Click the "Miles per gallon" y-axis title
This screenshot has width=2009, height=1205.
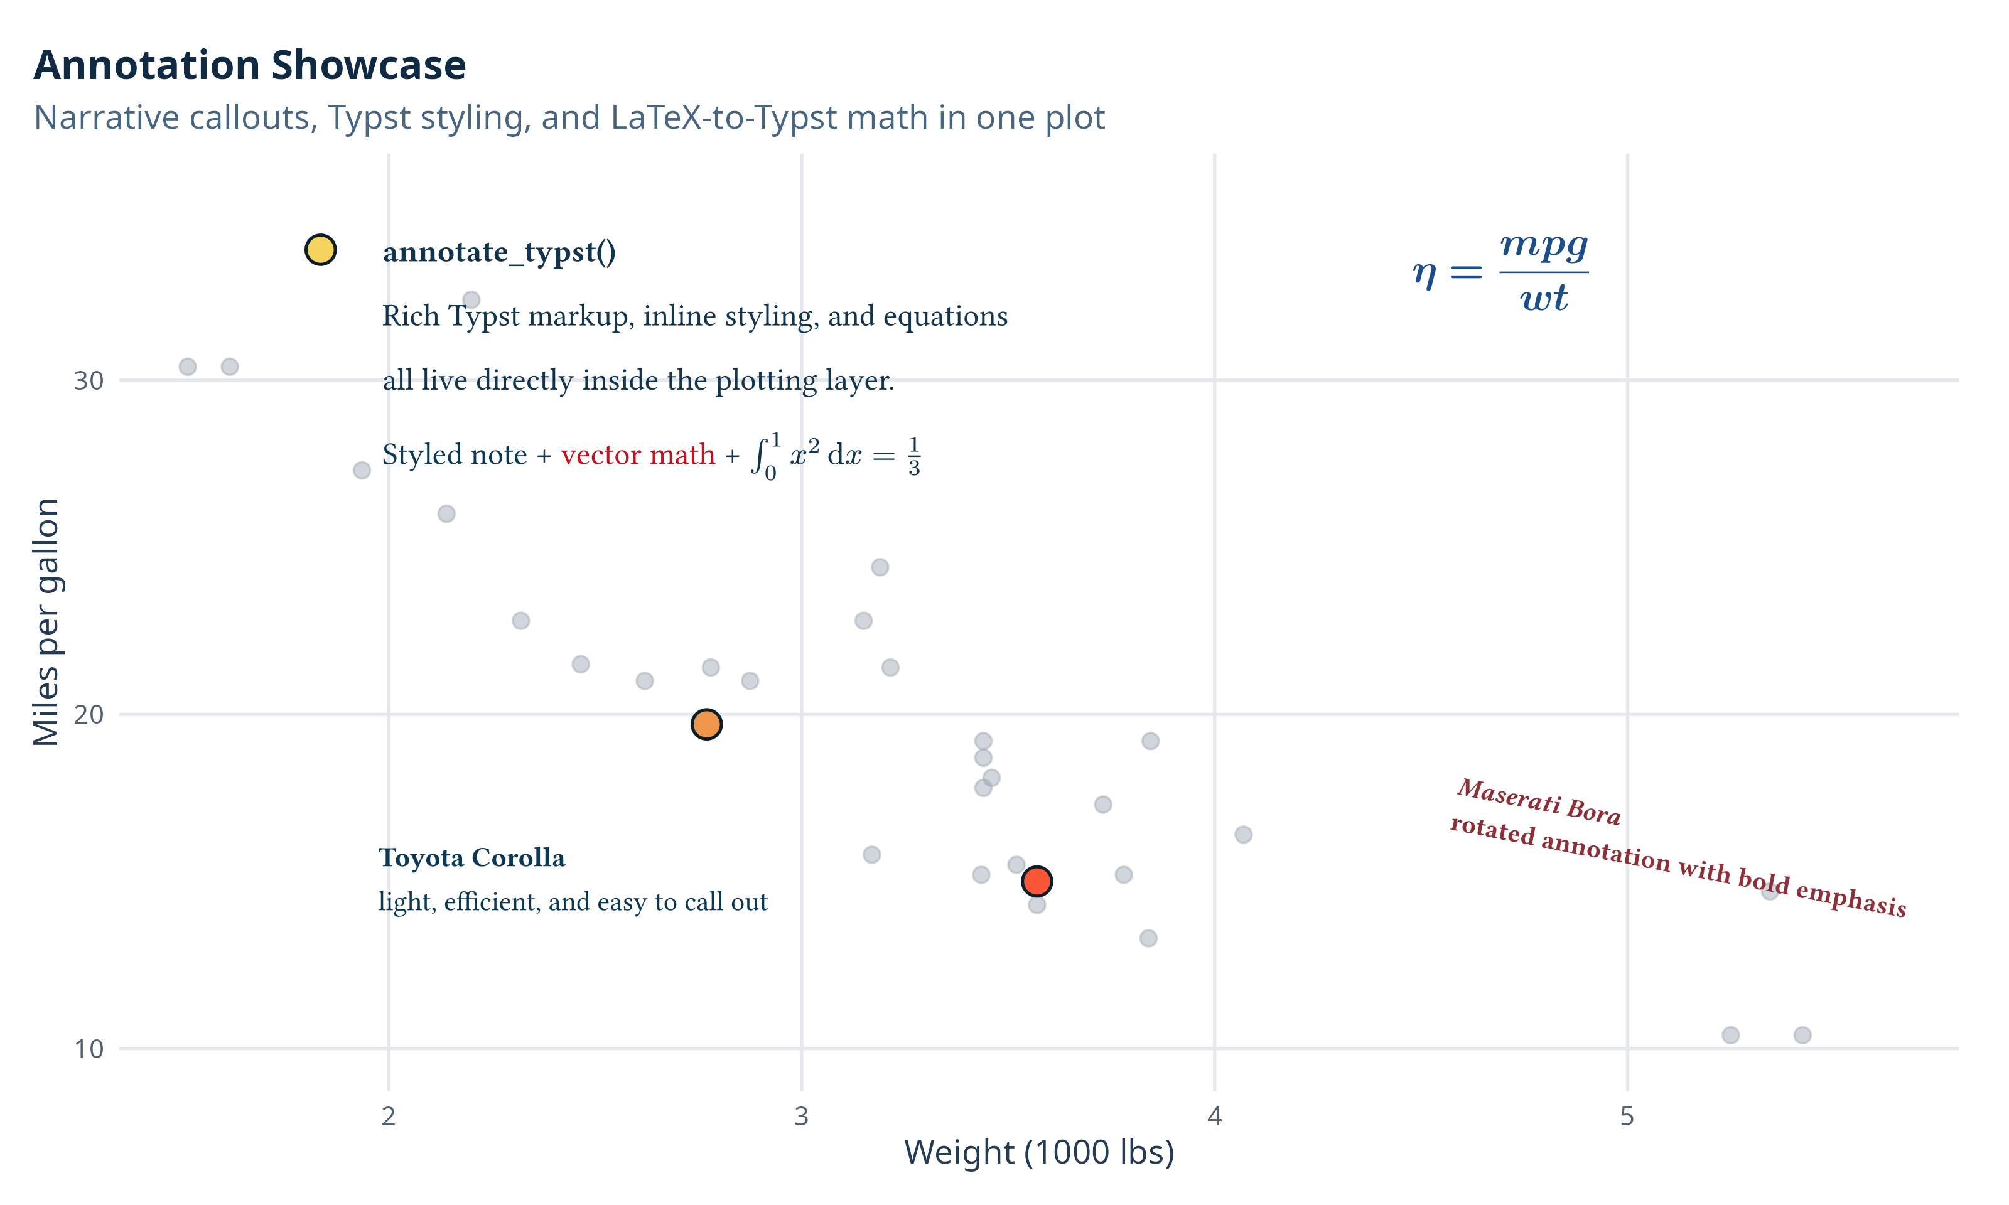46,621
